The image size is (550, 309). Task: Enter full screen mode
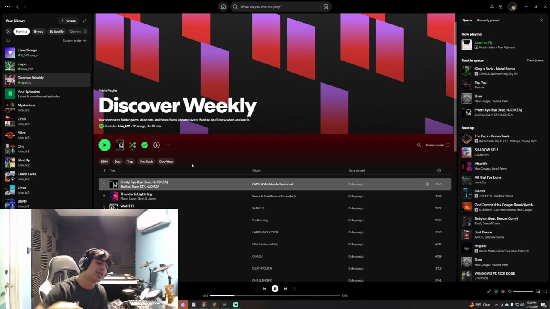point(544,291)
